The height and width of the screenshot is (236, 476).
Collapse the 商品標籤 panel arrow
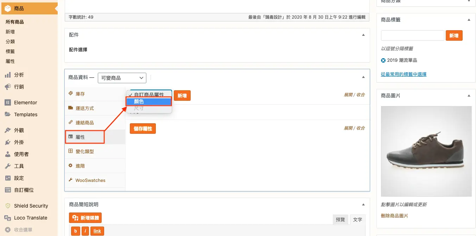[469, 20]
